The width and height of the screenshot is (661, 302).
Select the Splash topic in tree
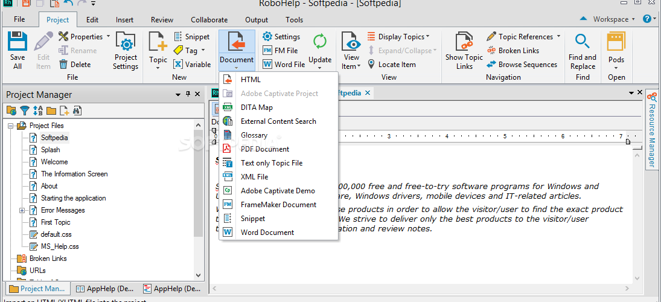point(50,150)
